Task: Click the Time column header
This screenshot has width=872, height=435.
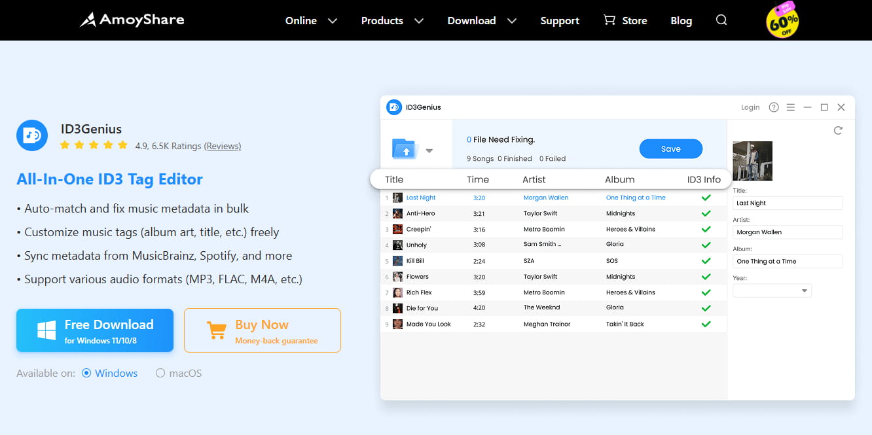Action: 478,179
